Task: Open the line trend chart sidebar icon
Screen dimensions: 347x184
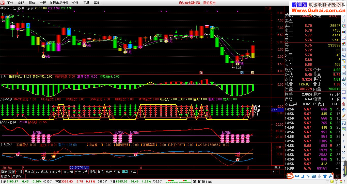Action: (344, 37)
